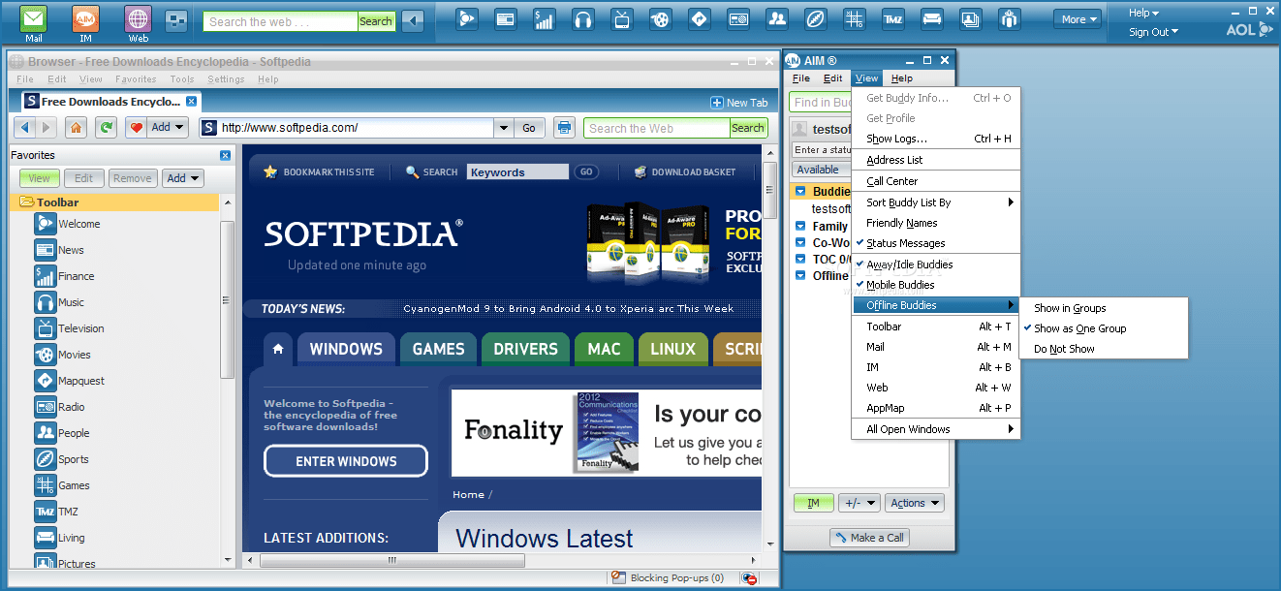Open a New Tab in browser
The width and height of the screenshot is (1281, 591).
tap(738, 103)
